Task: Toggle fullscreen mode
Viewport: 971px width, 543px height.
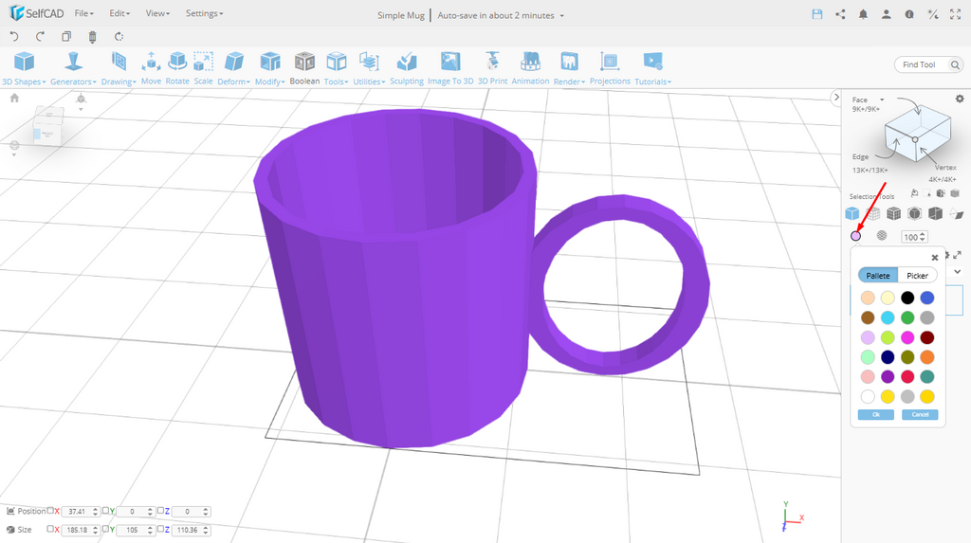Action: pos(956,14)
